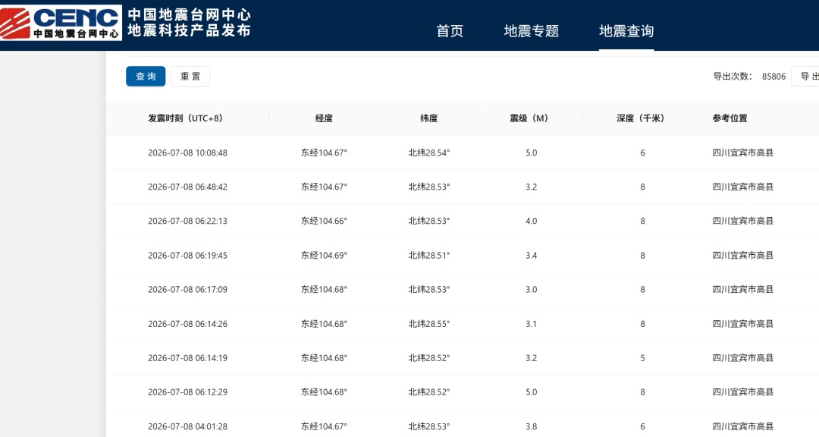Click the blue 查询 button
819x437 pixels.
[x=146, y=77]
